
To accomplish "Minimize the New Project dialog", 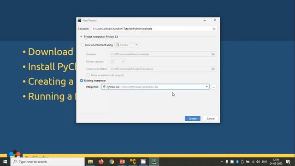I will (205, 20).
